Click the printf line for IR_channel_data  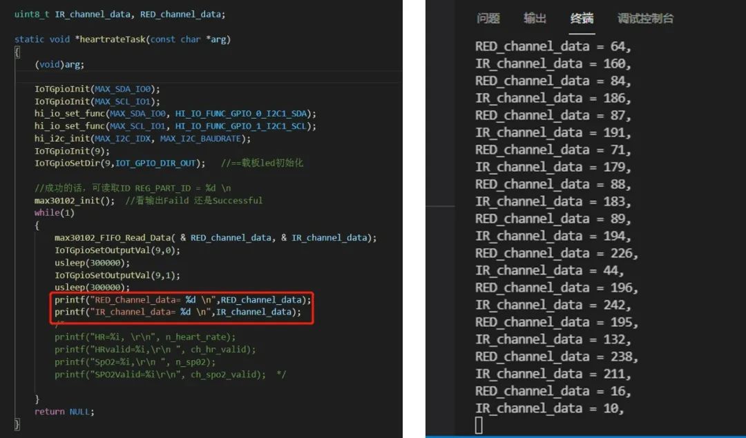click(x=178, y=312)
